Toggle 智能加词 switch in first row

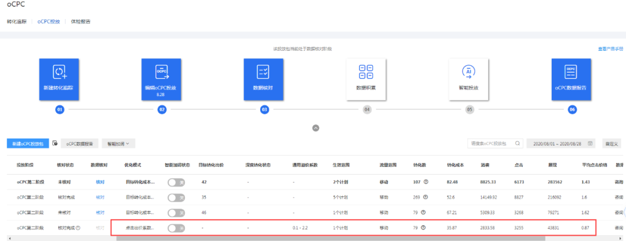click(x=176, y=182)
